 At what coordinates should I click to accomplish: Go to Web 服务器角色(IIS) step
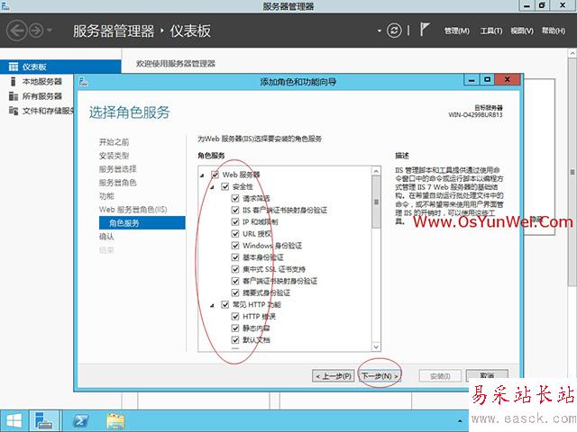133,210
